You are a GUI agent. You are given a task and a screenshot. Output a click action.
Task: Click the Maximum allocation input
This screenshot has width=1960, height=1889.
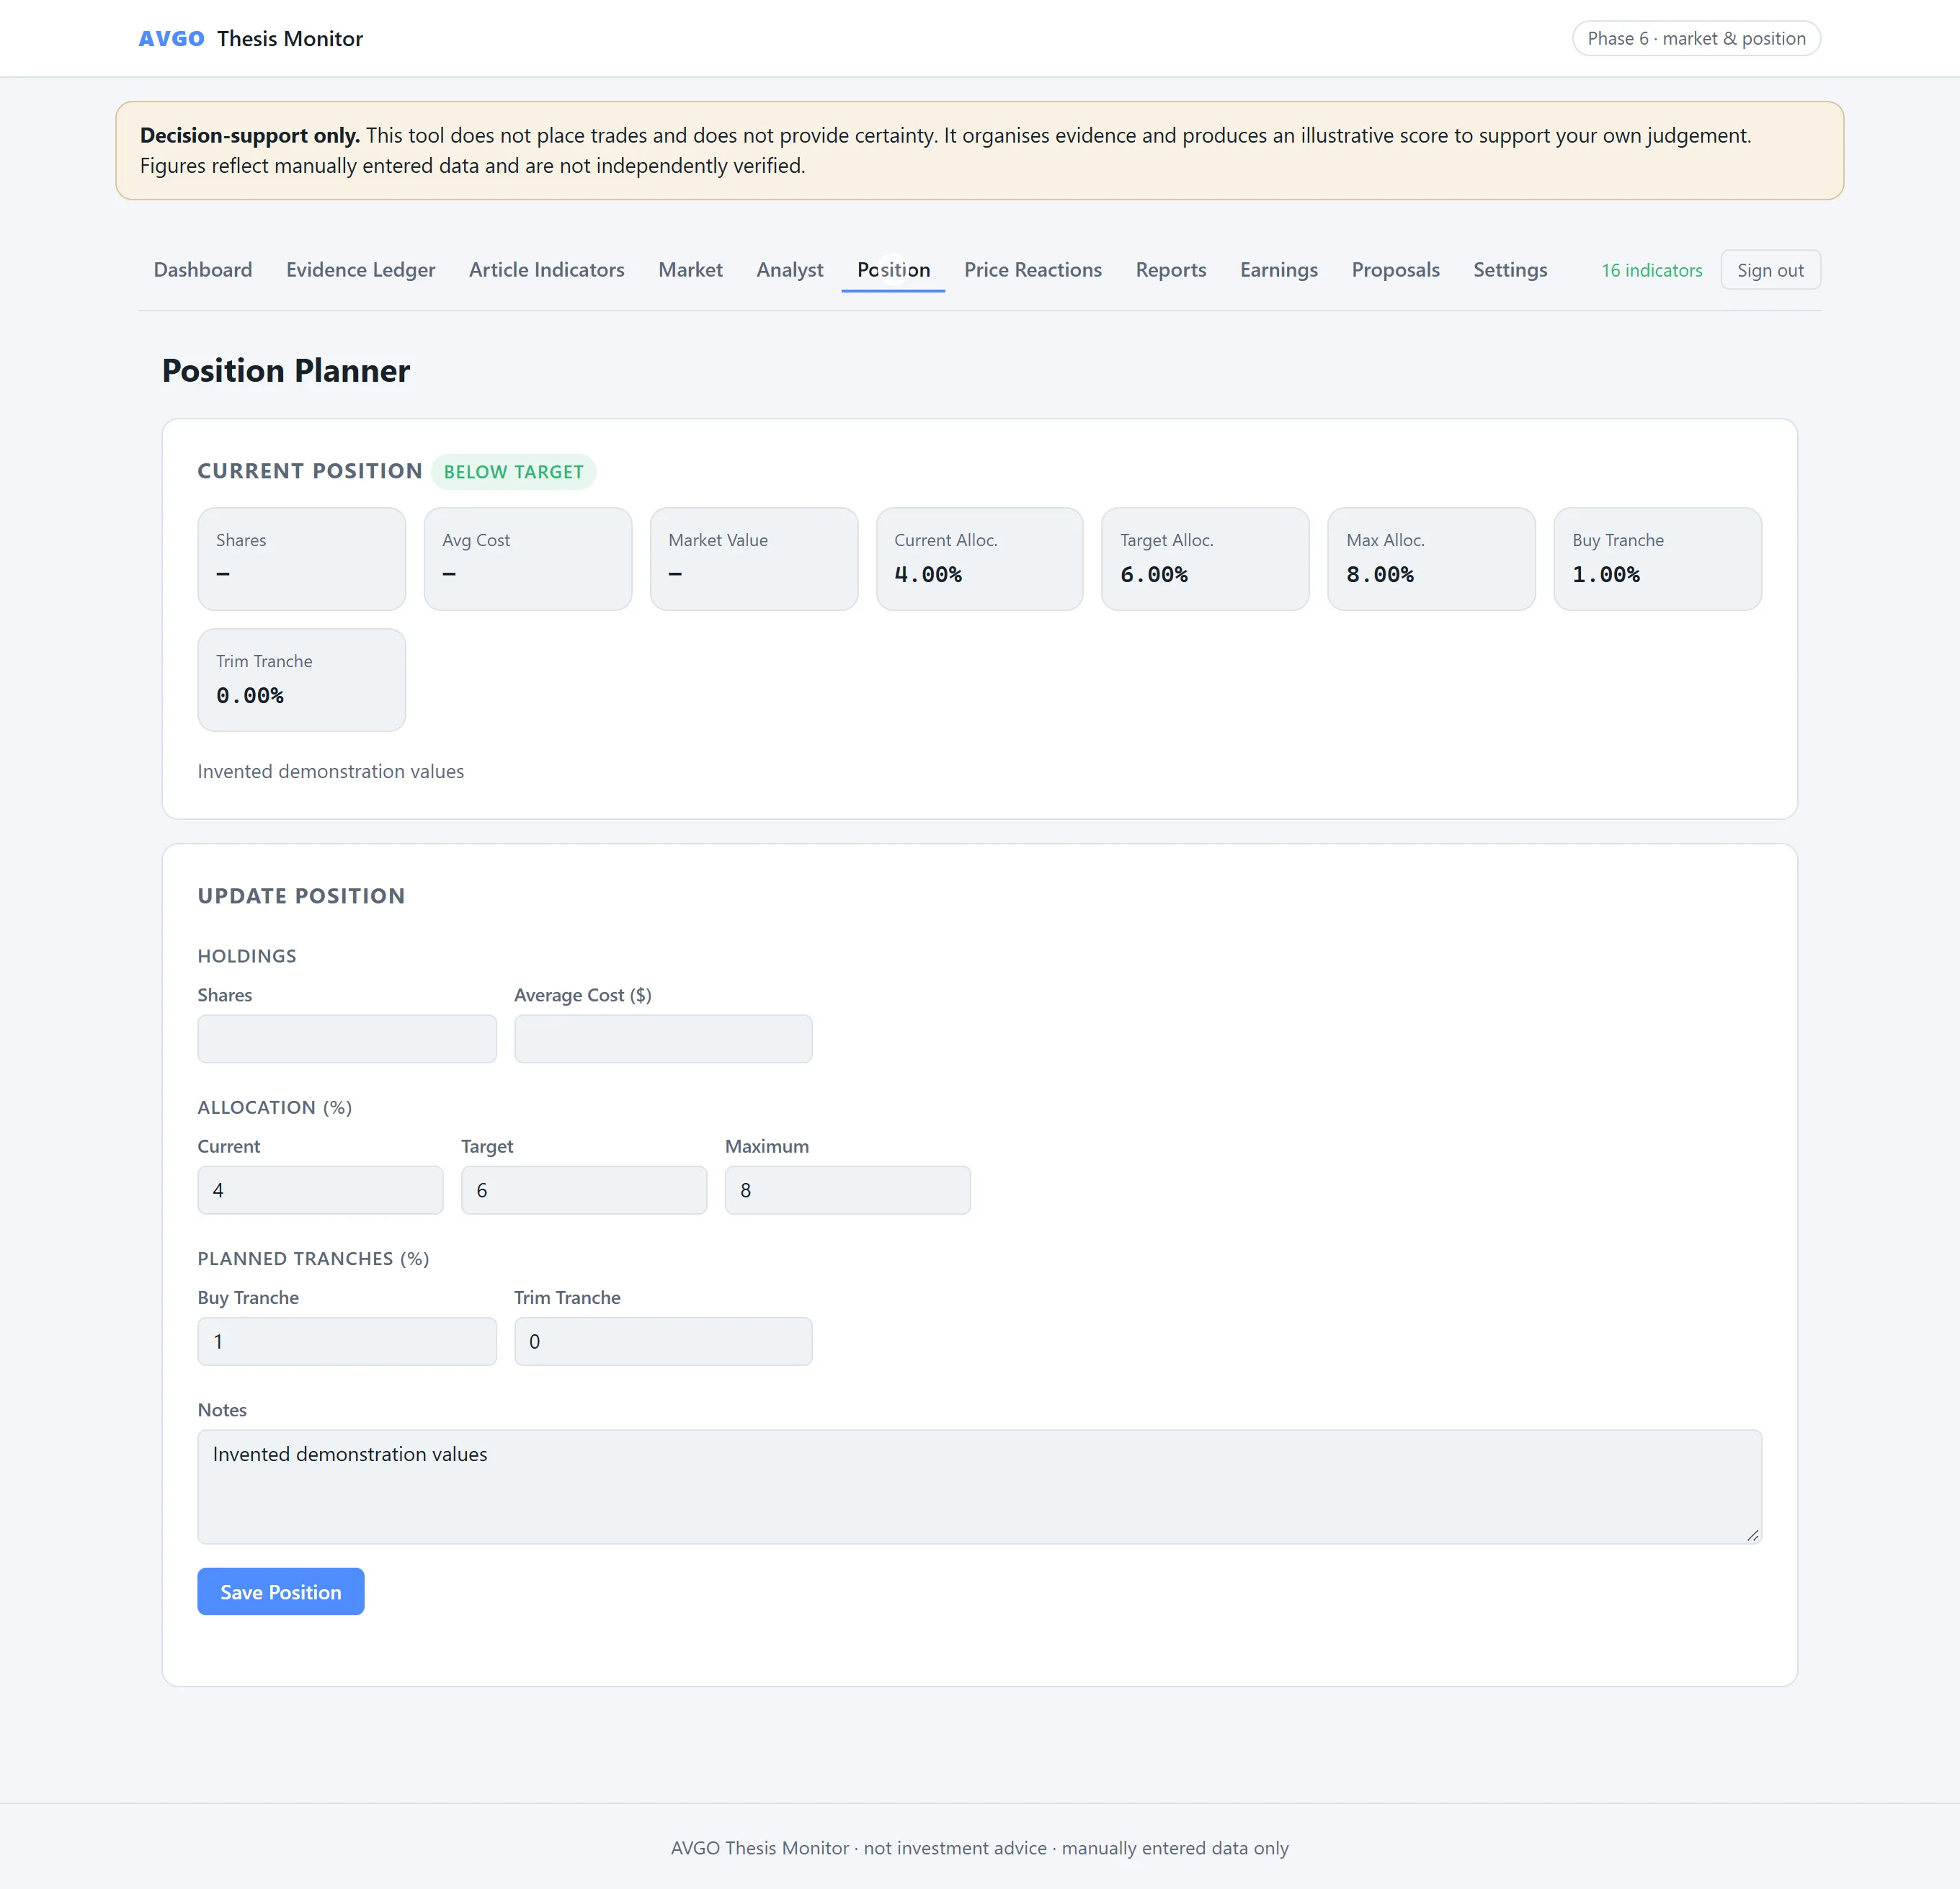pyautogui.click(x=848, y=1190)
